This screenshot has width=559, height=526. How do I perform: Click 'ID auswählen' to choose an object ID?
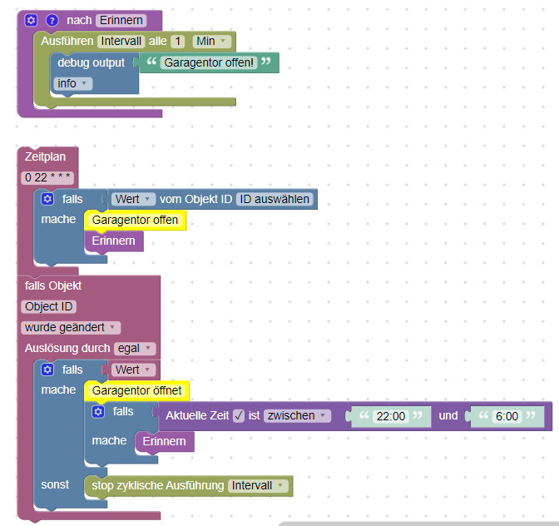[275, 199]
